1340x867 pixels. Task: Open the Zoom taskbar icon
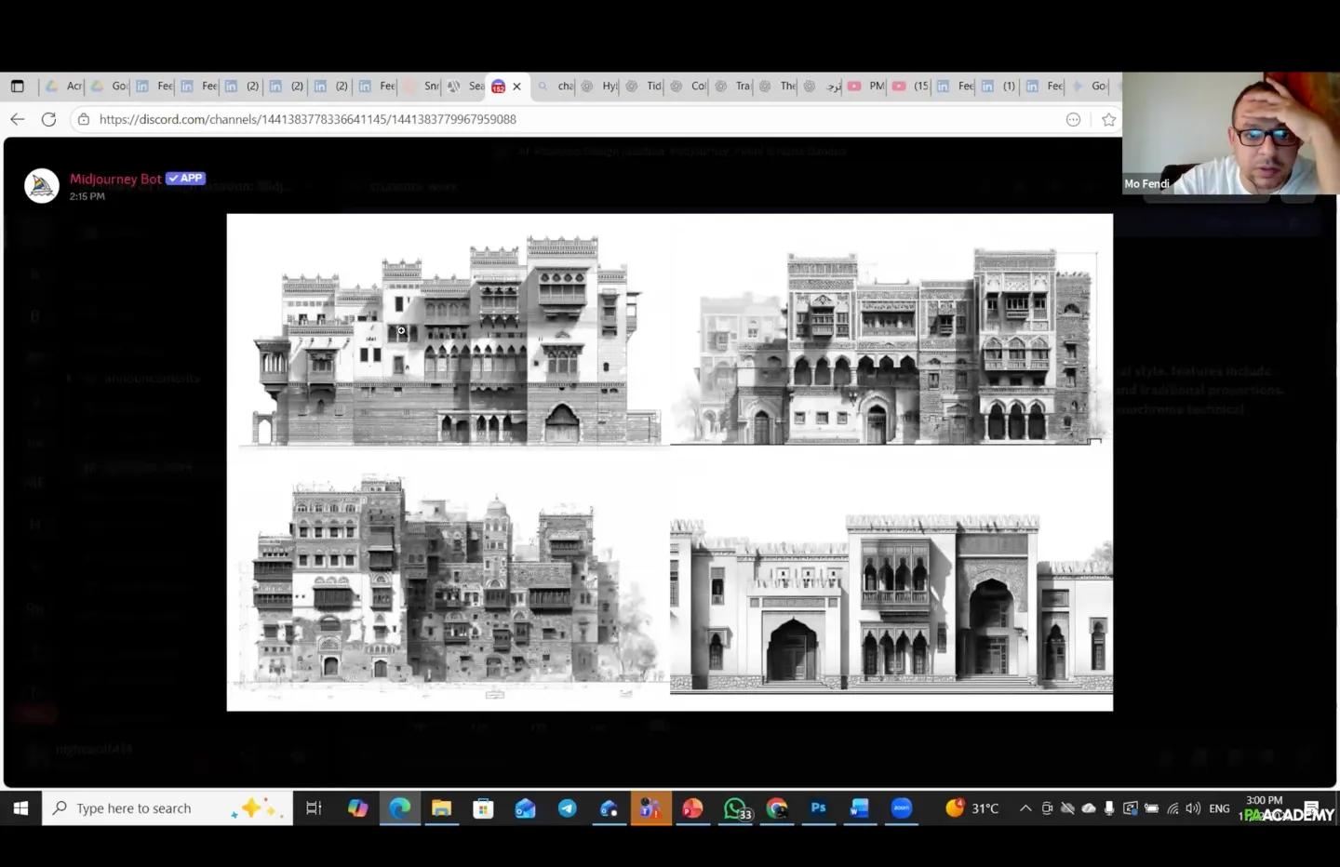tap(901, 808)
